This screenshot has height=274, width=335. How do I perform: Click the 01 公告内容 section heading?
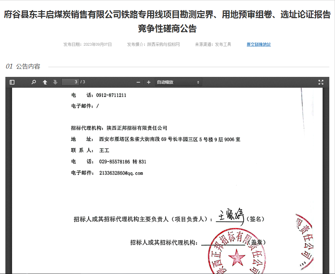(23, 66)
